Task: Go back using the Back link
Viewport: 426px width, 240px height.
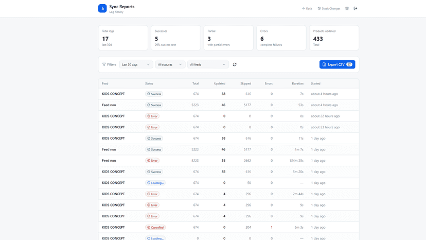Action: pos(307,8)
